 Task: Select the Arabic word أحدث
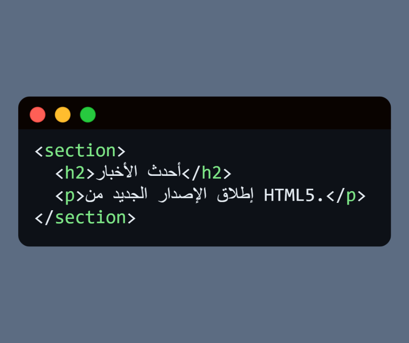pos(165,172)
